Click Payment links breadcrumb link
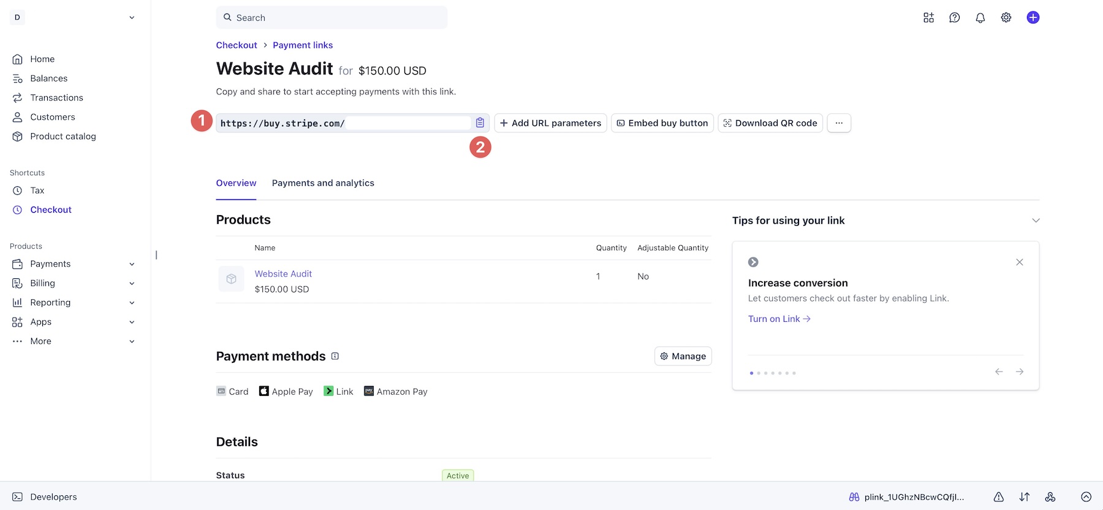Screen dimensions: 1103x510 click(x=303, y=45)
